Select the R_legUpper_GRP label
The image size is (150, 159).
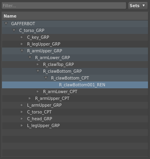pyautogui.click(x=43, y=44)
